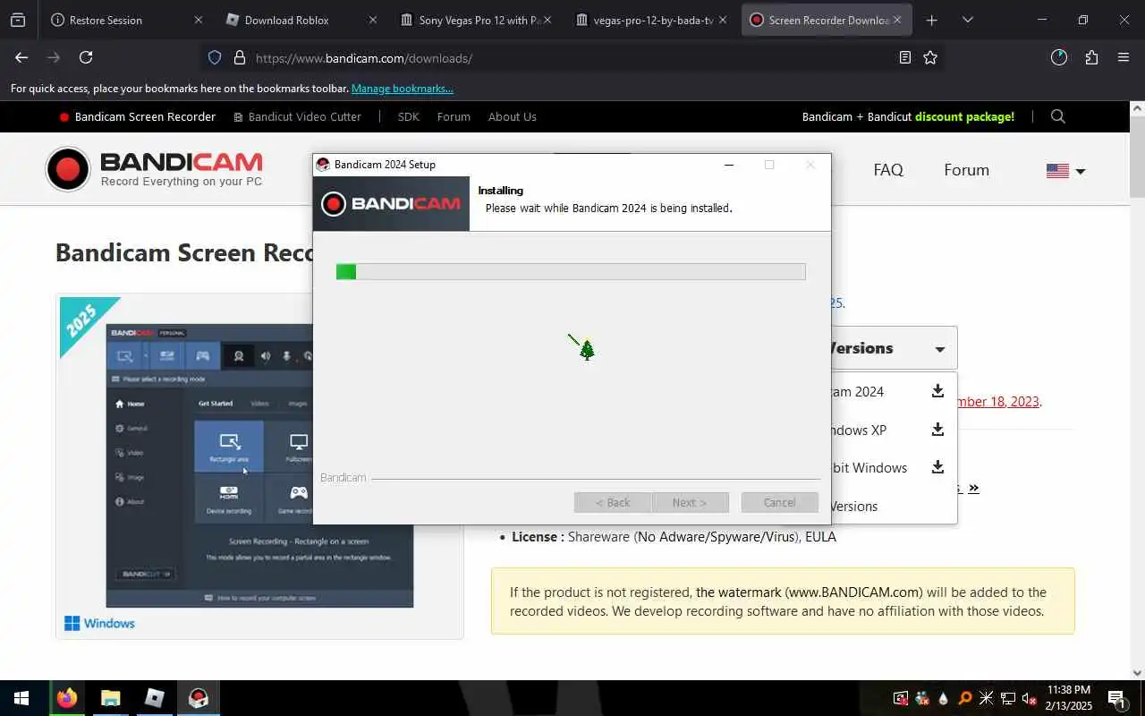This screenshot has height=716, width=1145.
Task: Open Forum link in top black bar
Action: [x=454, y=116]
